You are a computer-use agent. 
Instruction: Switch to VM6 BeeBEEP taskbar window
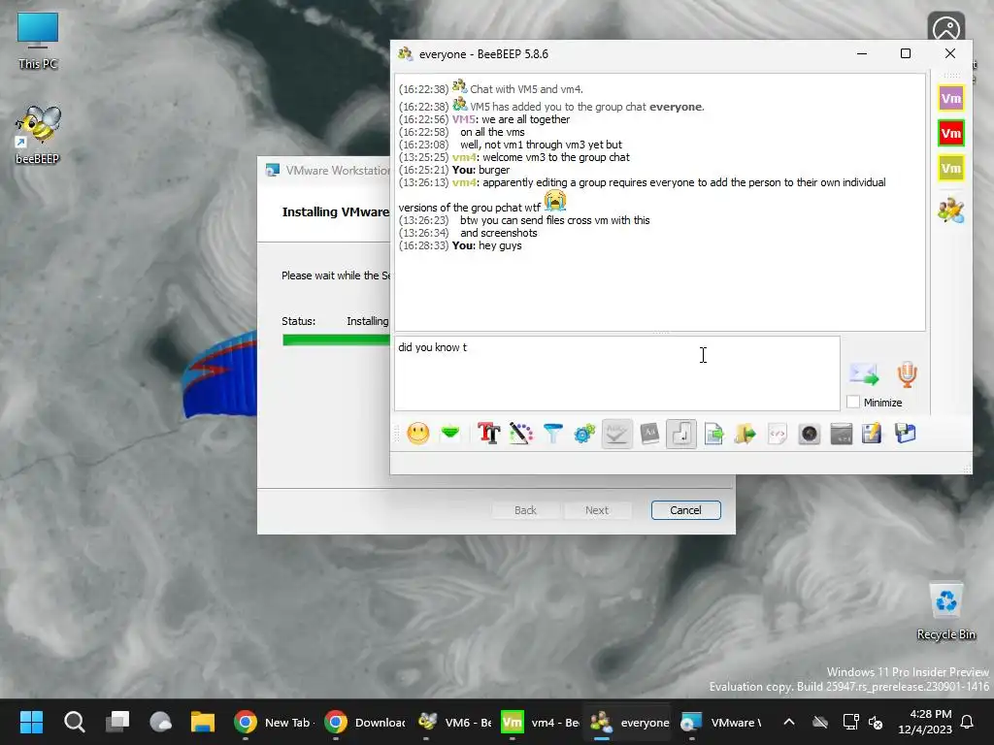click(454, 722)
